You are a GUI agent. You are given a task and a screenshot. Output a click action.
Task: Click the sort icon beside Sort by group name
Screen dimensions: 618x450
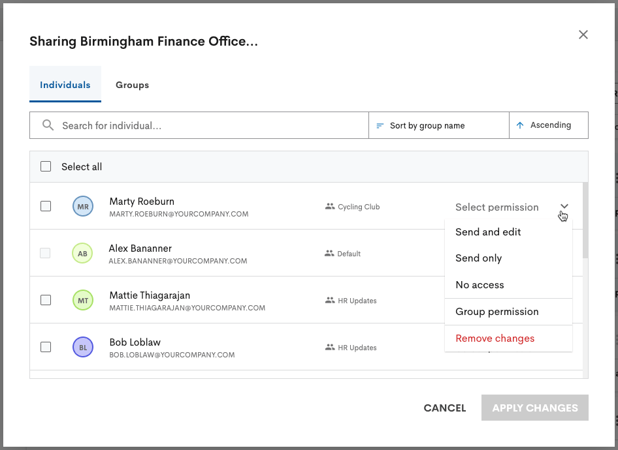click(x=380, y=125)
